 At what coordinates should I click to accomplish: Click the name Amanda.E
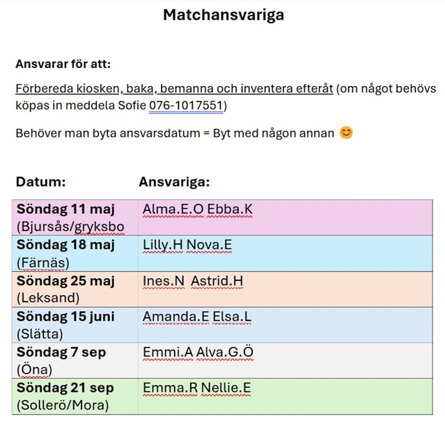point(176,316)
